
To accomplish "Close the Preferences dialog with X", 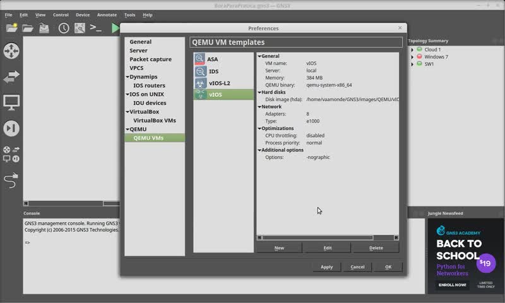I will tap(400, 28).
